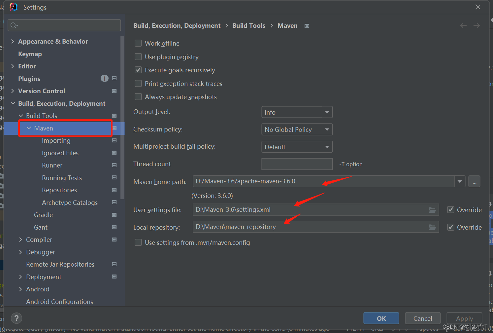Open the Plugins settings page
This screenshot has width=493, height=333.
tap(29, 79)
